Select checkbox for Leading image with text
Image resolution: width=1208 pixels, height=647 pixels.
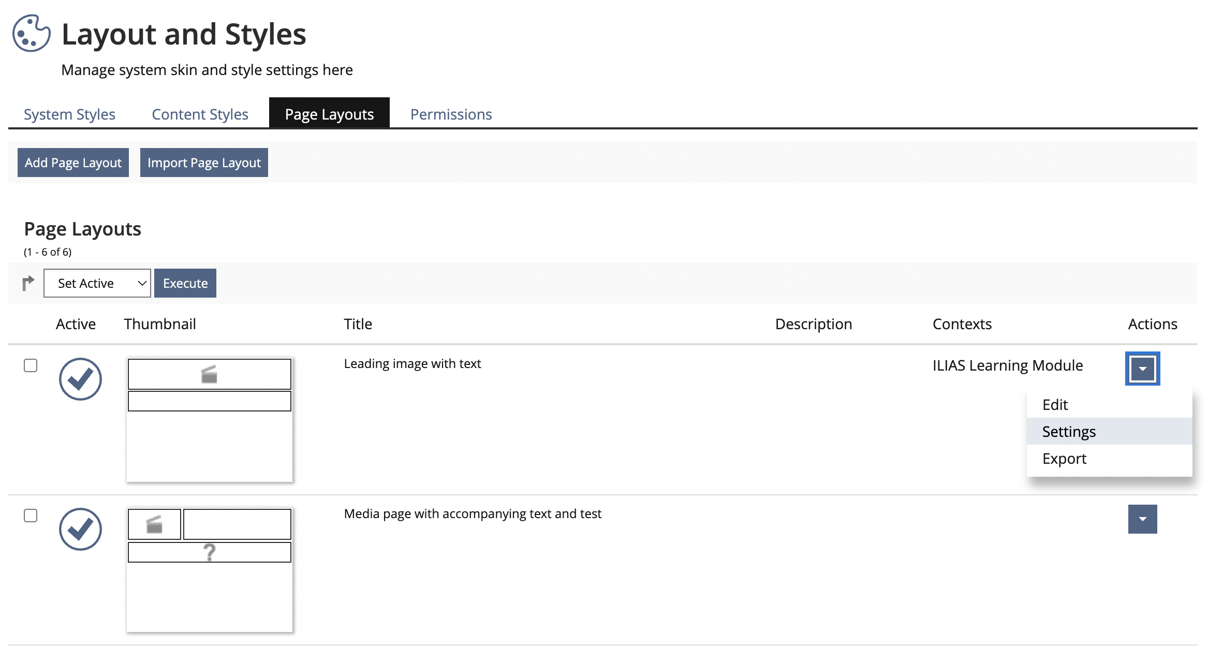pyautogui.click(x=31, y=365)
